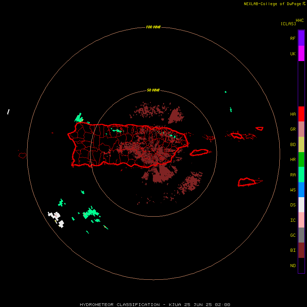Screen dimensions: 307x307
Task: Click the brown BI legend swatch
Action: (301, 250)
